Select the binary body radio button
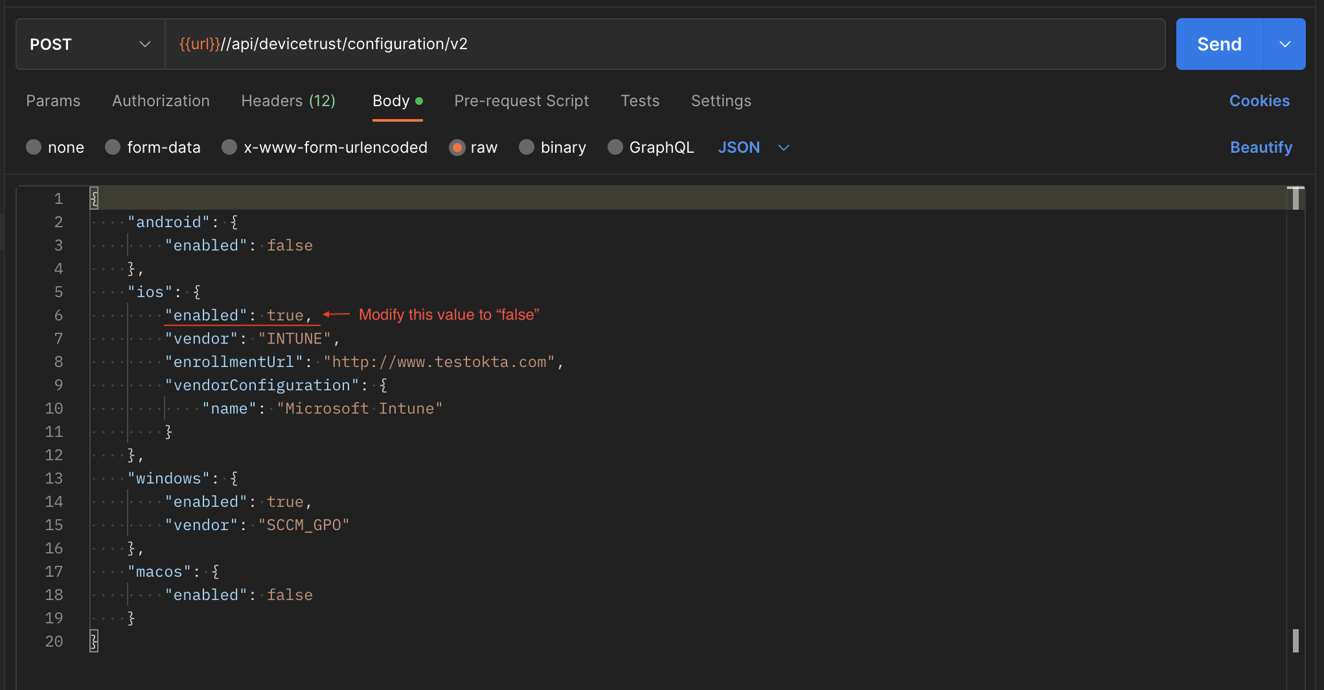The image size is (1324, 690). 527,148
